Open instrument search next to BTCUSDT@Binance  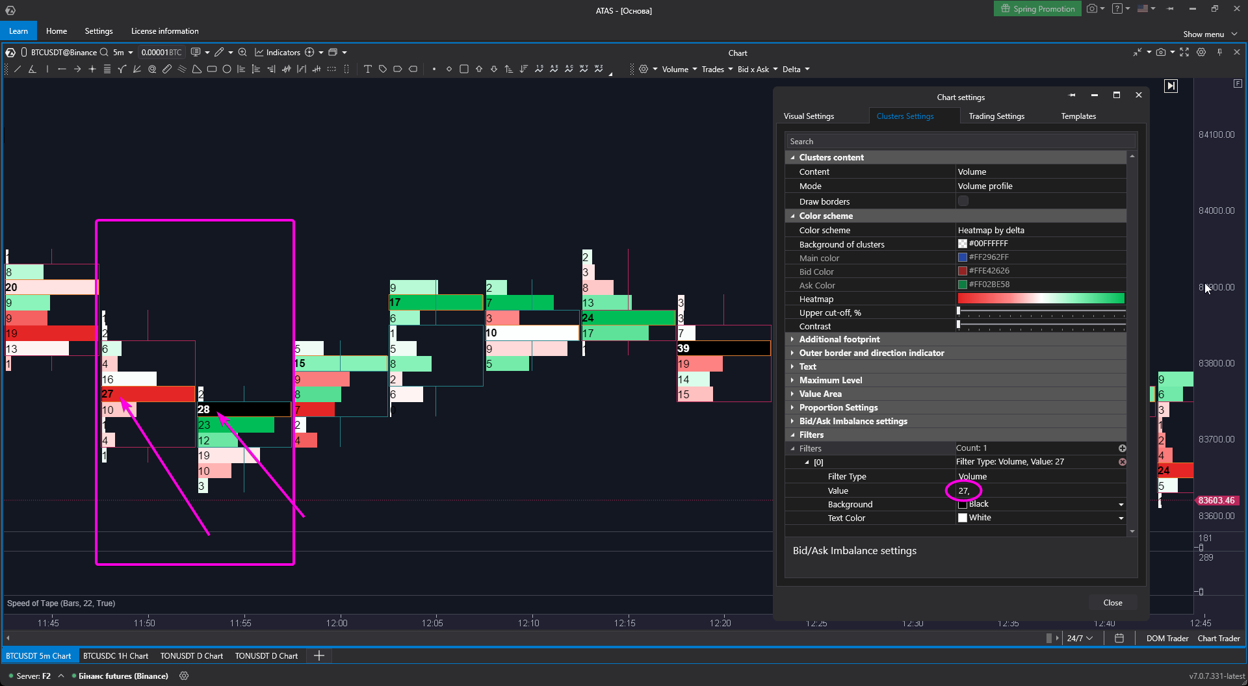pyautogui.click(x=104, y=52)
